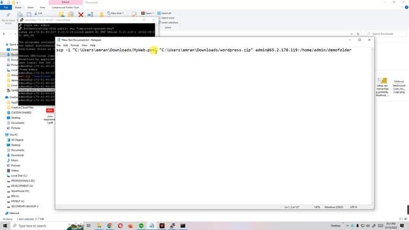Click Select all in the ribbon
Screen dimensions: 409x230
(x=164, y=13)
